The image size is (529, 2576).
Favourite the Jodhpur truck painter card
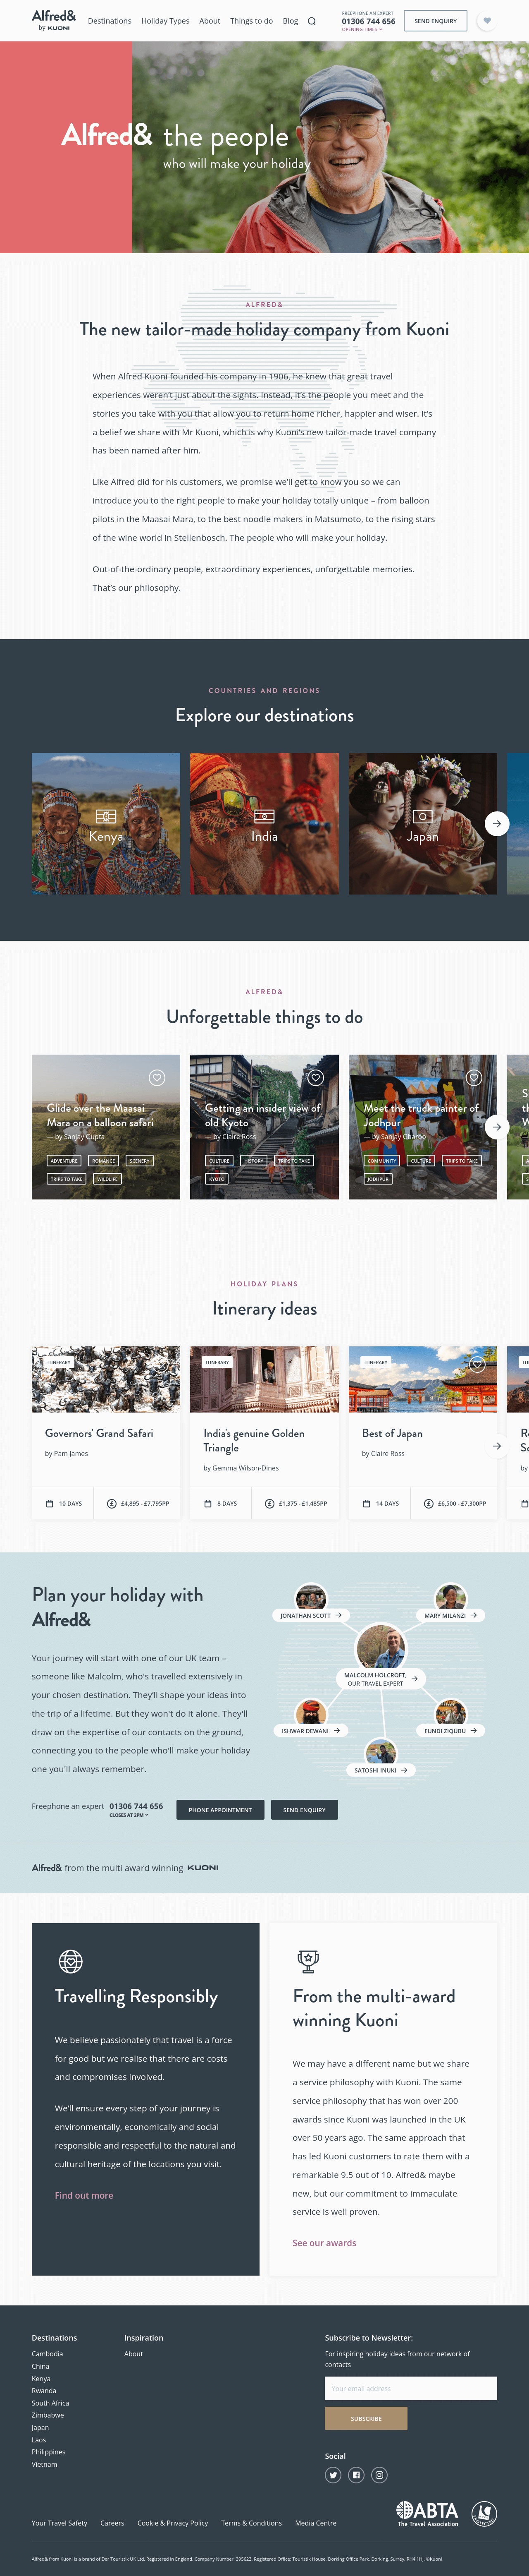pyautogui.click(x=474, y=1078)
